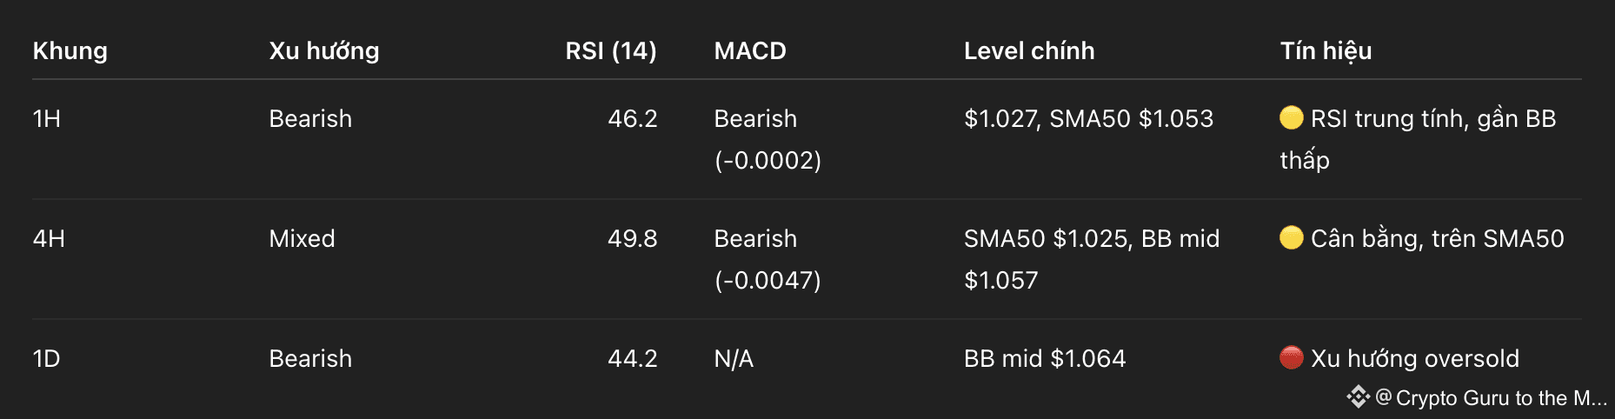Click the N/A MACD cell

click(734, 358)
